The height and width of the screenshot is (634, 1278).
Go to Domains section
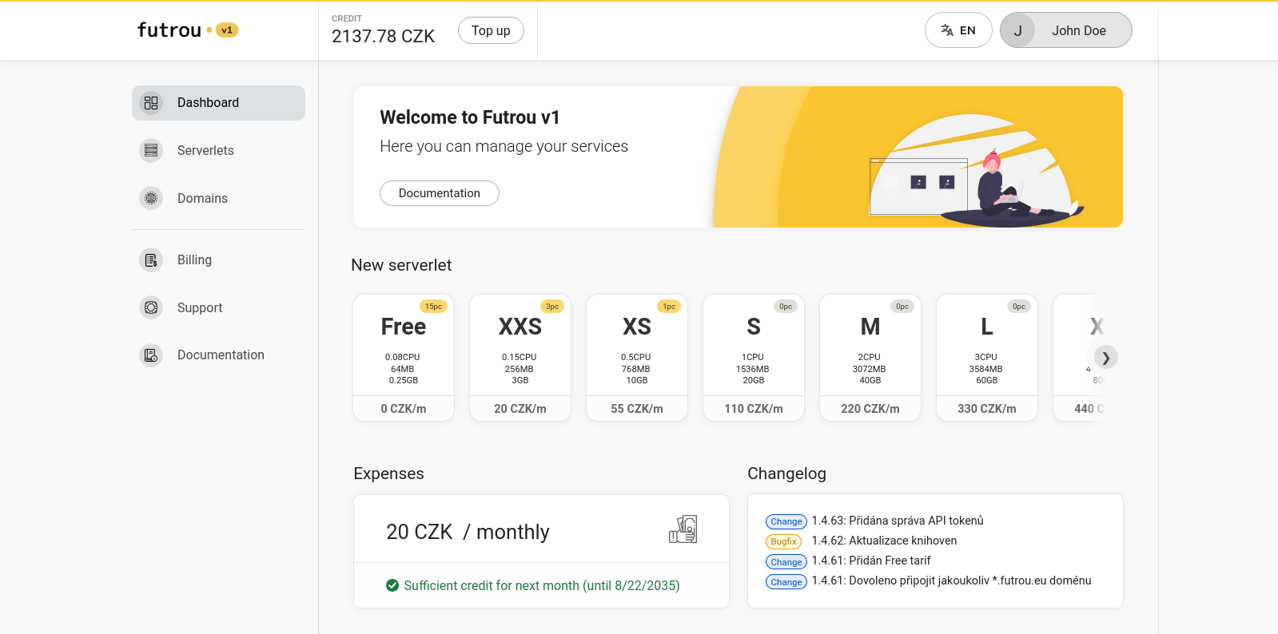pyautogui.click(x=218, y=198)
